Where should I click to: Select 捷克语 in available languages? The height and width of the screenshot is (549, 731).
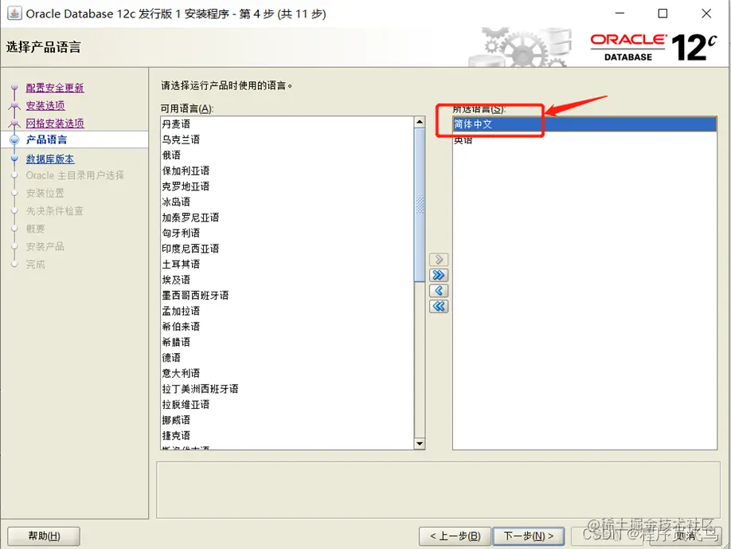click(287, 436)
